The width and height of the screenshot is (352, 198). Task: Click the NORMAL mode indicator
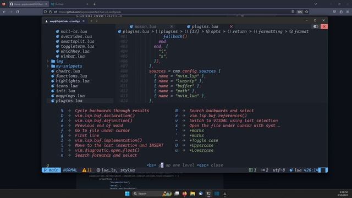click(x=70, y=170)
